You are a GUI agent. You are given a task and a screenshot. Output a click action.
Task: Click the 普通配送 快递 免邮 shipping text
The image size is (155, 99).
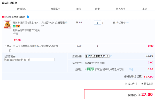[x=95, y=63]
